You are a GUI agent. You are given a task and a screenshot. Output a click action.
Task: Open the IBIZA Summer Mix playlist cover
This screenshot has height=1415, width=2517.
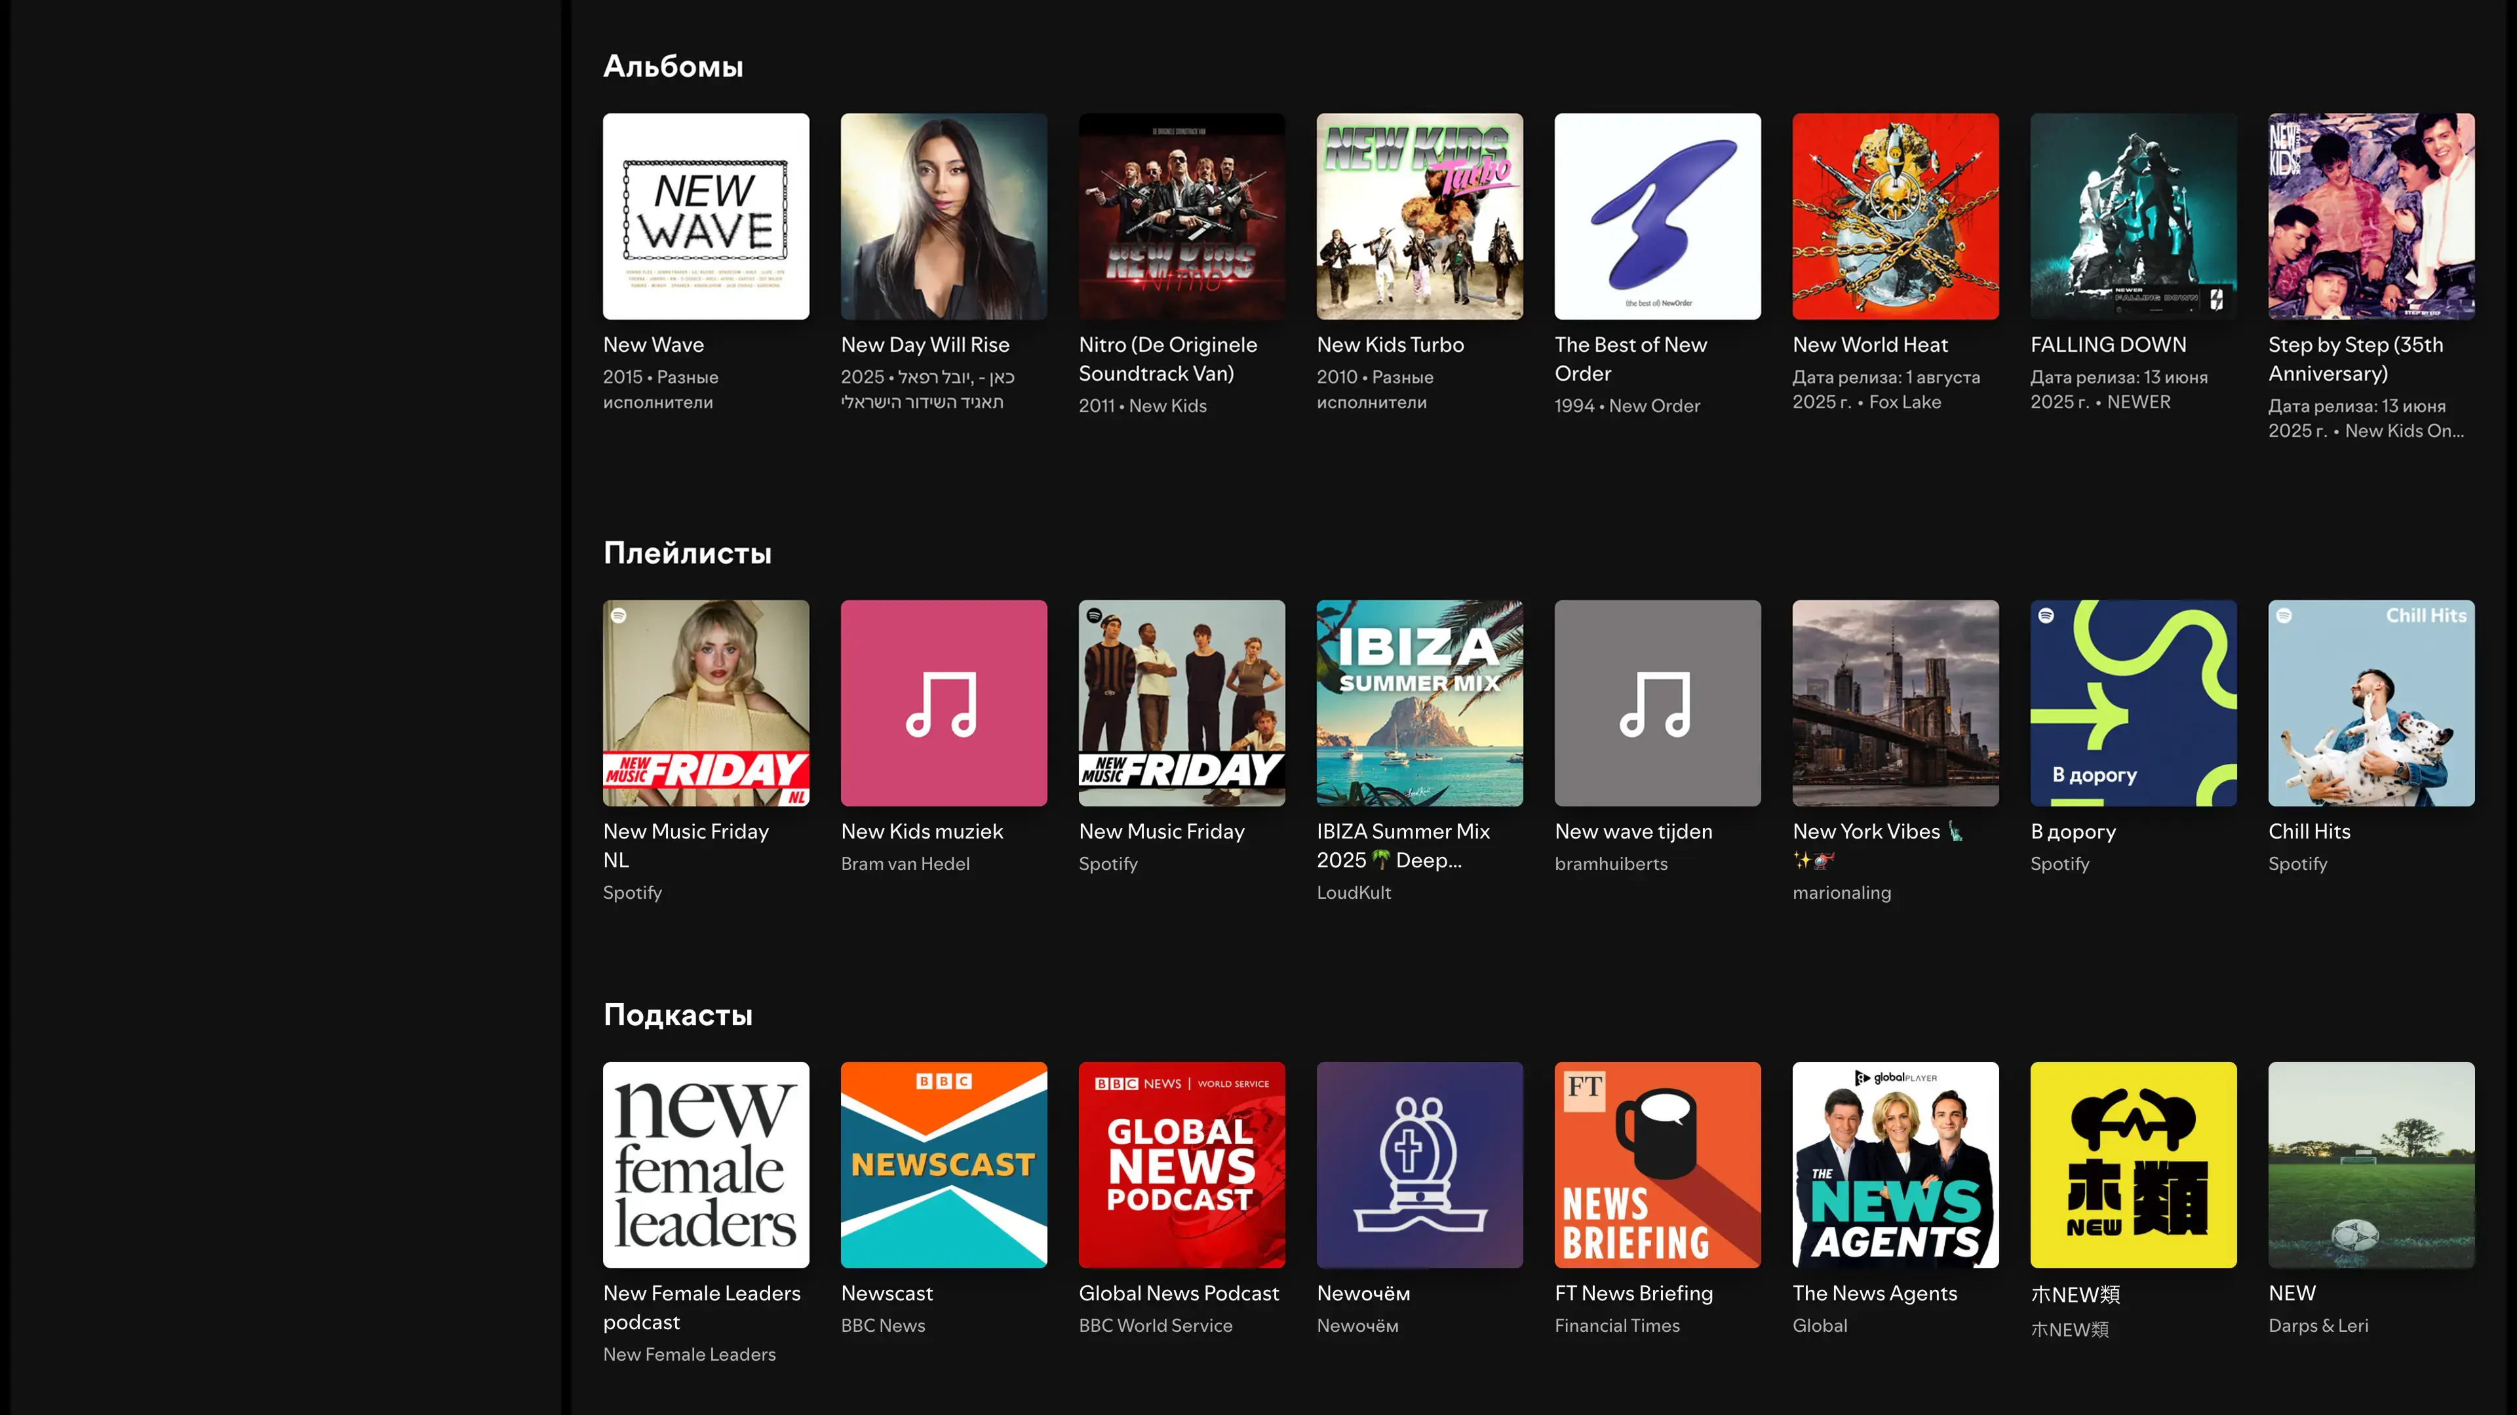(1418, 702)
